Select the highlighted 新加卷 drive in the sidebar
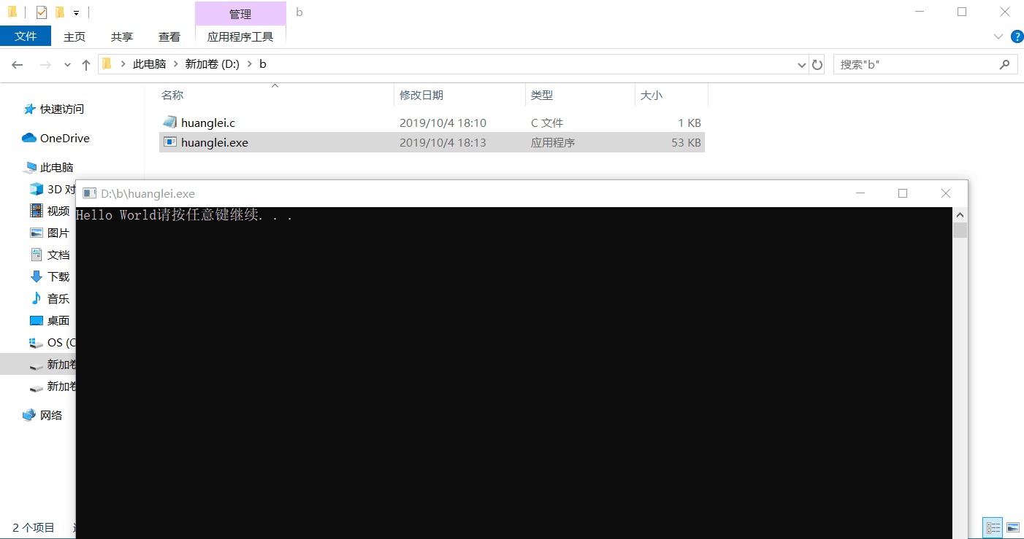The height and width of the screenshot is (539, 1024). [x=38, y=364]
